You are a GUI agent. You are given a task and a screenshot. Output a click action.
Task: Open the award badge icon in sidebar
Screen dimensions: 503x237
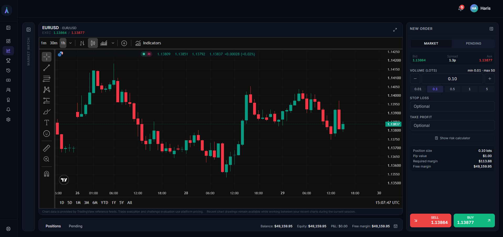coord(8,100)
